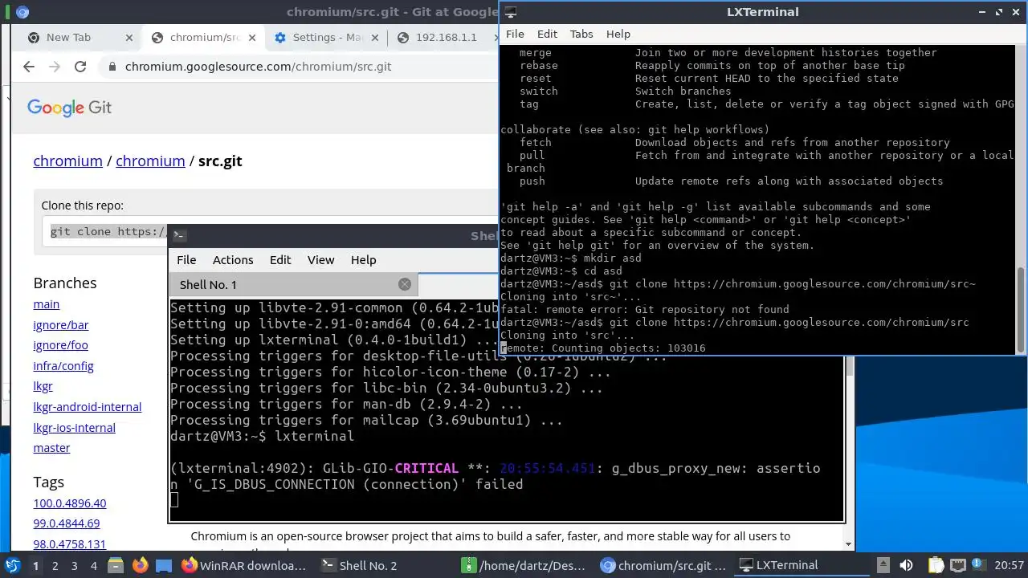1028x578 pixels.
Task: Open LXTerminal File menu
Action: click(x=515, y=34)
